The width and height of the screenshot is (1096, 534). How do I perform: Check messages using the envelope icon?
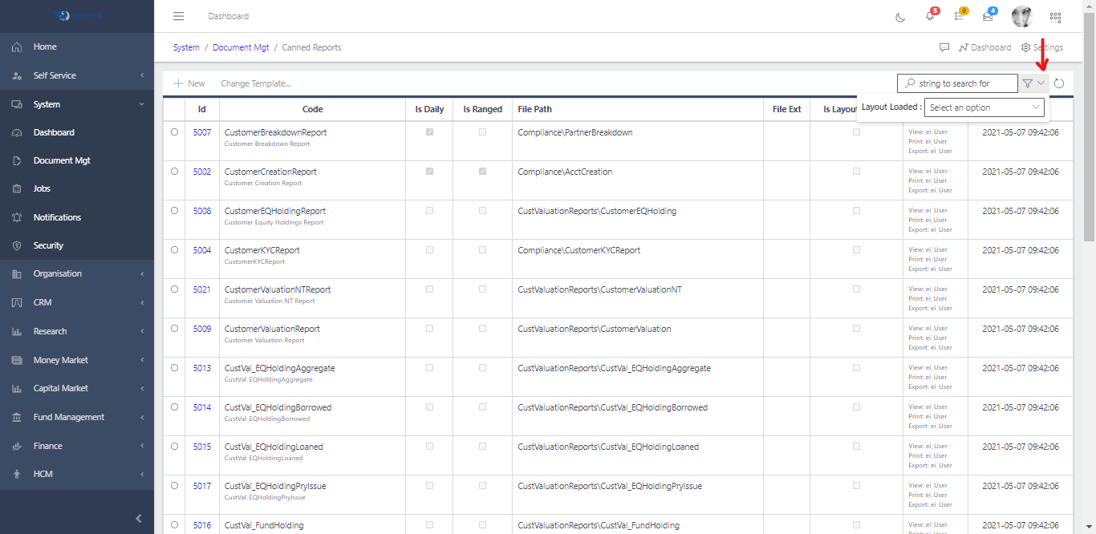tap(987, 16)
